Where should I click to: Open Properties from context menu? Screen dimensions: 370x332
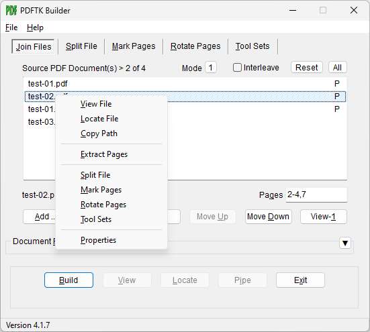tap(98, 240)
